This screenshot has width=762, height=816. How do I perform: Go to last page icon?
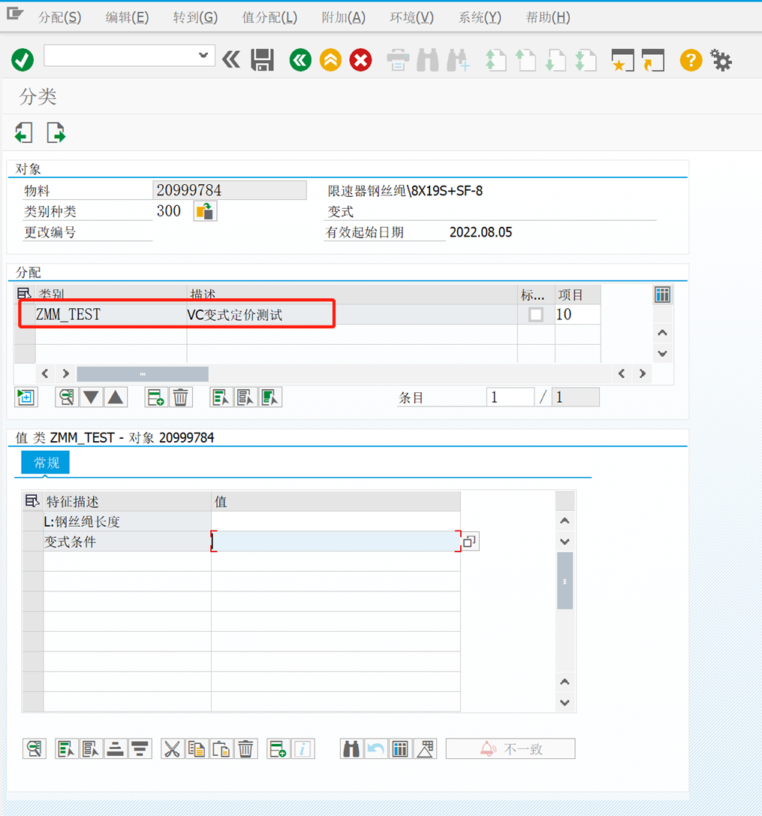pyautogui.click(x=586, y=60)
